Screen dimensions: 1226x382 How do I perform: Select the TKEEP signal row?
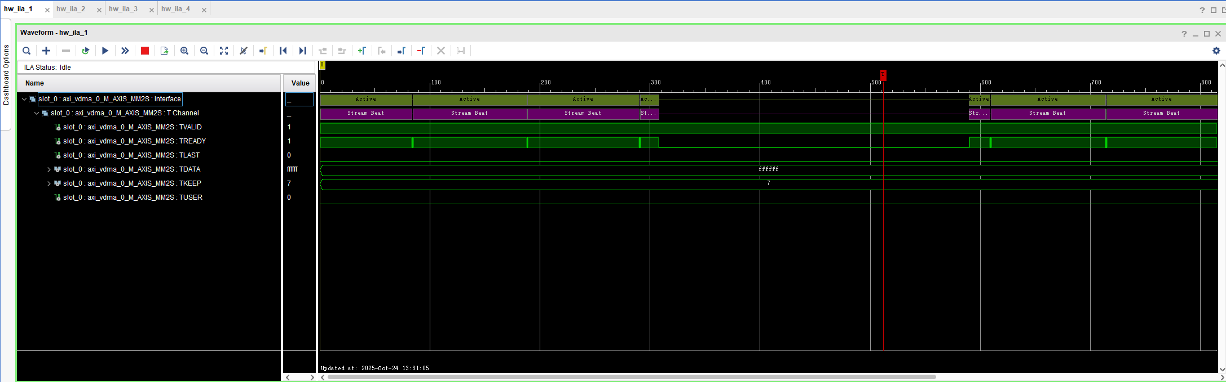132,183
